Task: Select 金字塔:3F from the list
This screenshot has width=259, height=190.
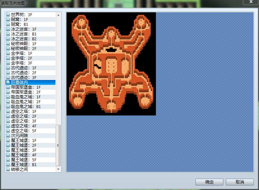Action: pyautogui.click(x=30, y=63)
